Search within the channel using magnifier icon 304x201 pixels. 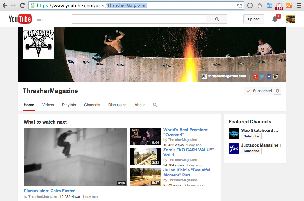[x=155, y=105]
